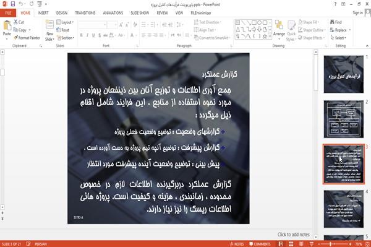This screenshot has height=247, width=371.
Task: Click the Find icon in Editing
Action: [336, 22]
